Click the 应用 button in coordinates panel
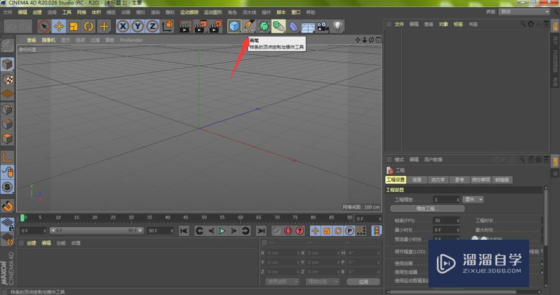The width and height of the screenshot is (560, 295). click(x=363, y=282)
